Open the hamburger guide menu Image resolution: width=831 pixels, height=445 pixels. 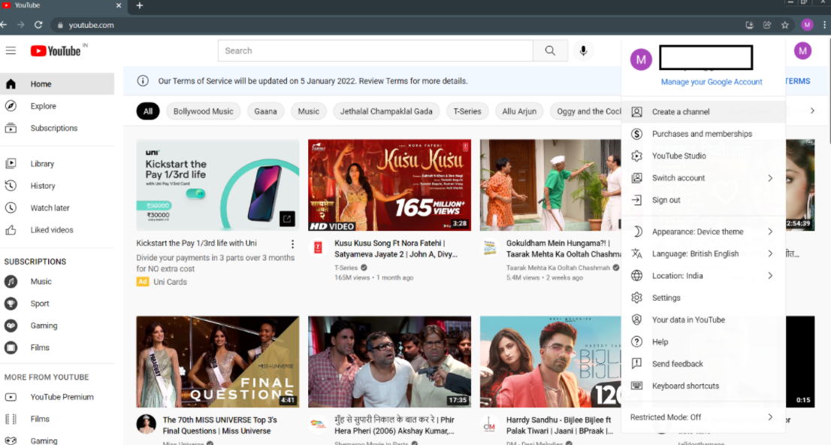click(11, 50)
